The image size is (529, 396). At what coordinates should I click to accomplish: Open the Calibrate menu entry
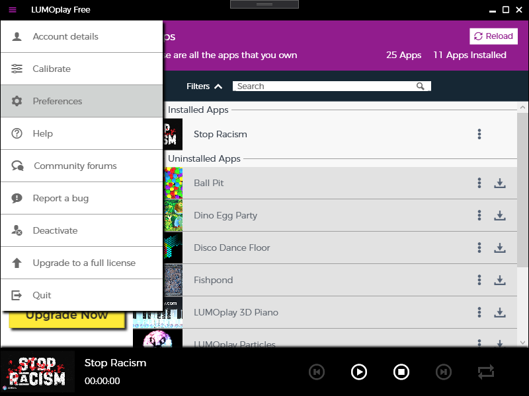tap(81, 69)
